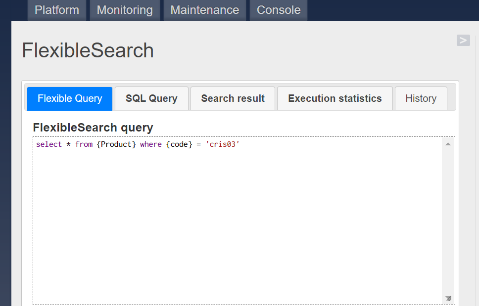479x306 pixels.
Task: Open the Maintenance menu
Action: [x=205, y=10]
